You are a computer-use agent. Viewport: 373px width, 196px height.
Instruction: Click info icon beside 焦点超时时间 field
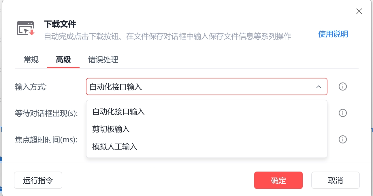[x=342, y=139]
